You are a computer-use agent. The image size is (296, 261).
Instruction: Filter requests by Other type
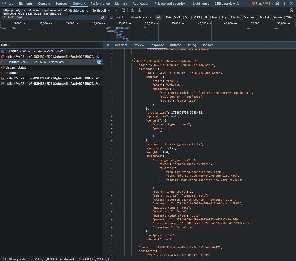[x=290, y=17]
